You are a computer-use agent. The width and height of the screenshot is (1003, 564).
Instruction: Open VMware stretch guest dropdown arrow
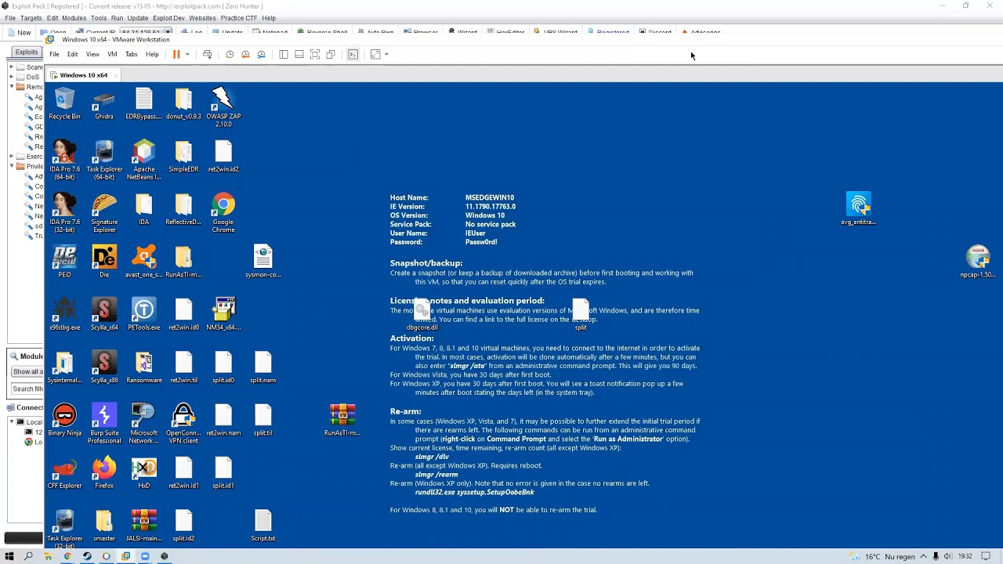386,54
